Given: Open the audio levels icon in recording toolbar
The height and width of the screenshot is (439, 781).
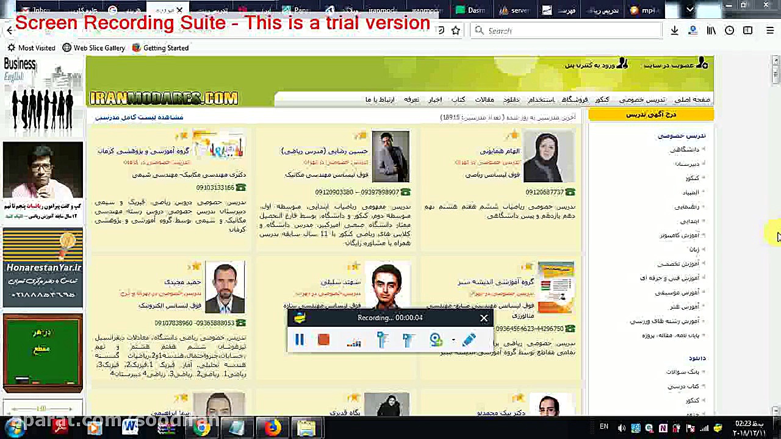Looking at the screenshot, I should pyautogui.click(x=354, y=341).
